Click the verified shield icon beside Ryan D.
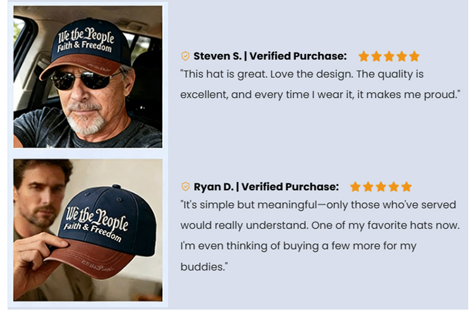This screenshot has width=474, height=316. click(x=185, y=187)
